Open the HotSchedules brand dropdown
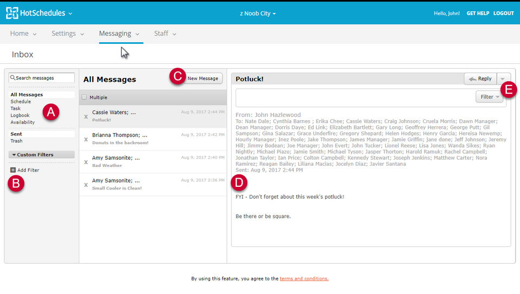The width and height of the screenshot is (520, 294). pos(70,14)
